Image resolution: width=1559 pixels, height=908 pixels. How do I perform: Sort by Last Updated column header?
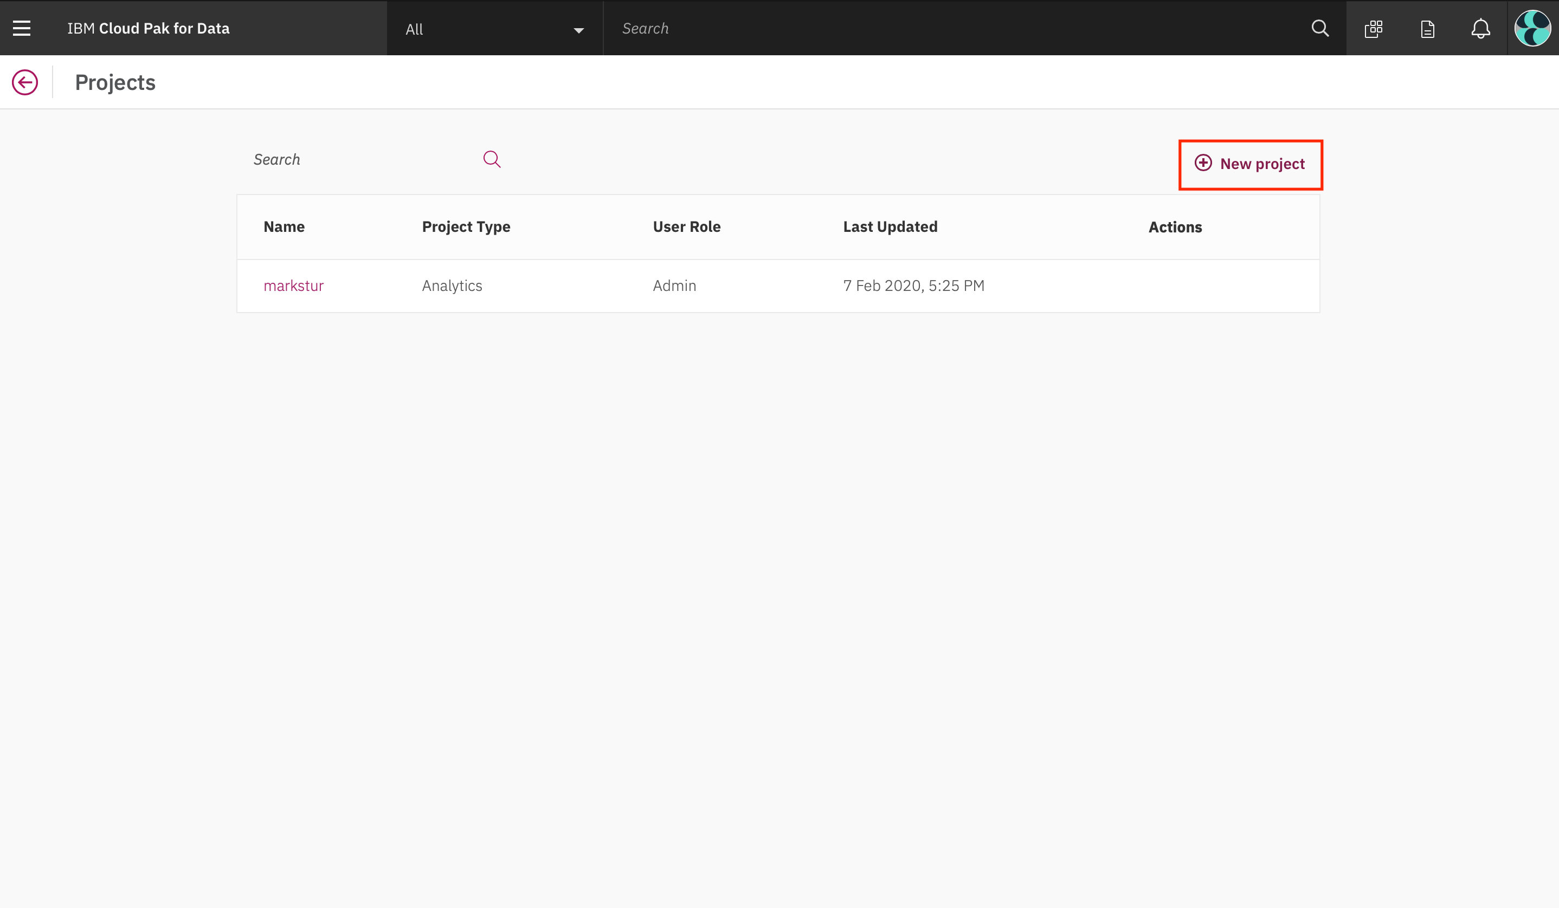(890, 227)
